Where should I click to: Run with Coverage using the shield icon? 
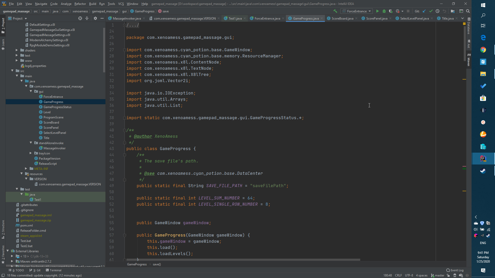tap(391, 11)
